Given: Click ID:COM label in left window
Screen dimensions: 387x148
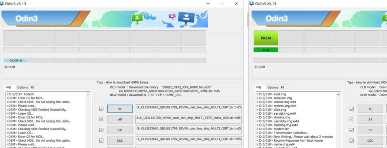Looking at the screenshot, I should [x=9, y=67].
